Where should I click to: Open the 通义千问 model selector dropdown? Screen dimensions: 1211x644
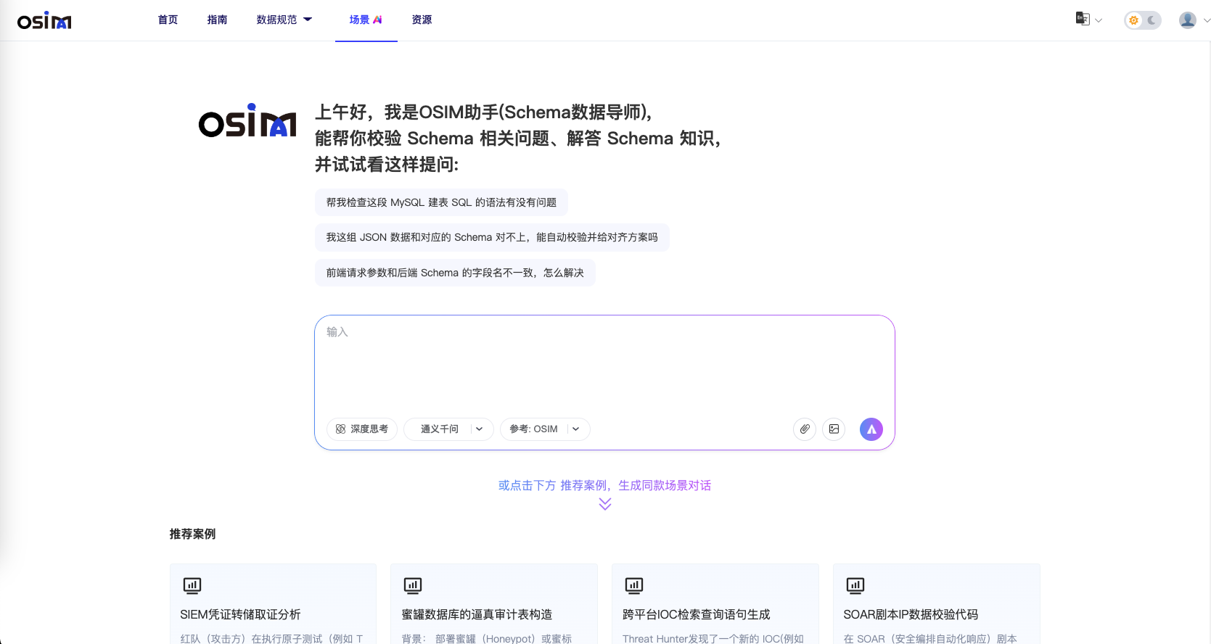[448, 429]
